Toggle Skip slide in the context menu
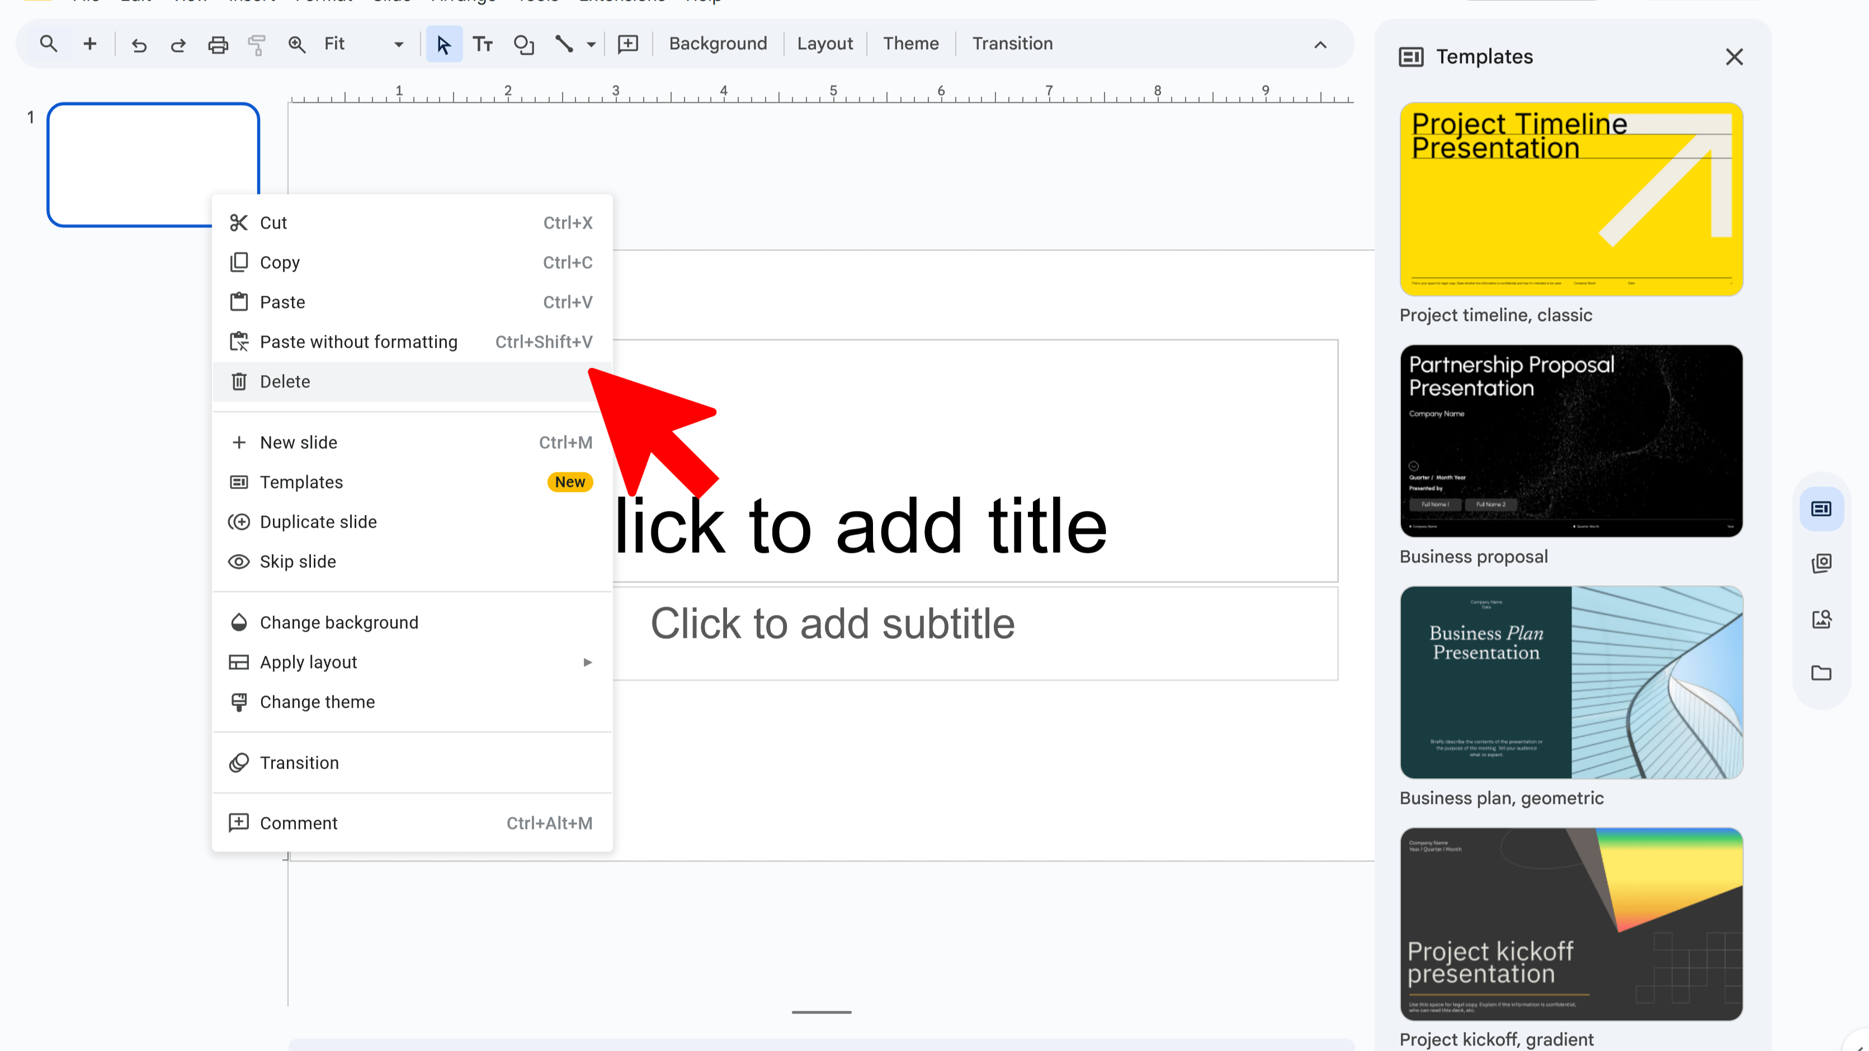 (x=298, y=561)
